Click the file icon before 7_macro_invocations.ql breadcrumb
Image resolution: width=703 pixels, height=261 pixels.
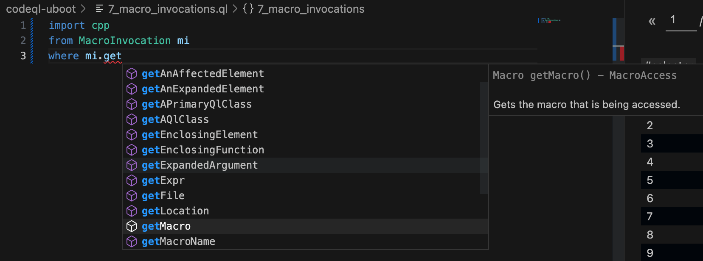pyautogui.click(x=99, y=8)
